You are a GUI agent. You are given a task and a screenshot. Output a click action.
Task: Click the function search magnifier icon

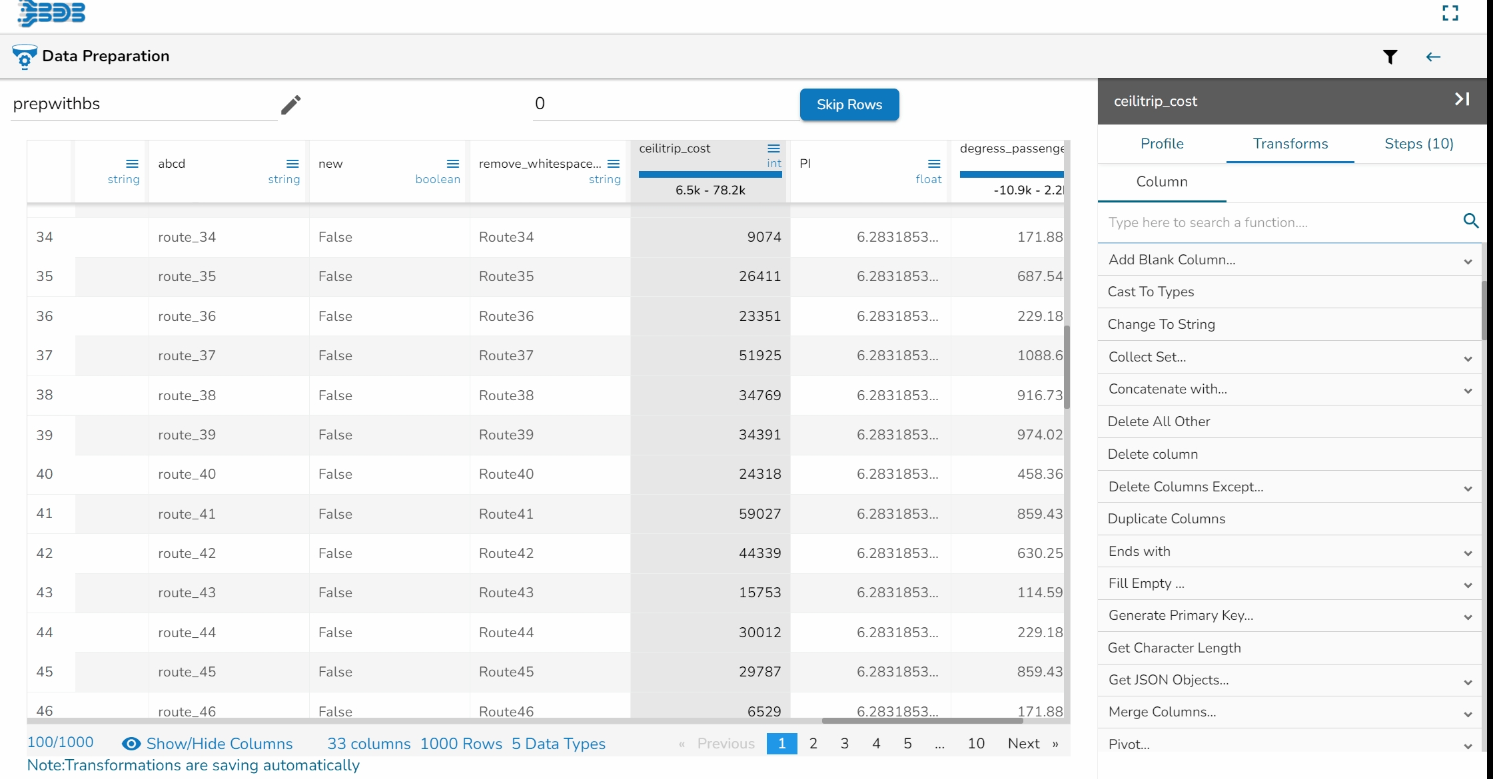[1470, 221]
